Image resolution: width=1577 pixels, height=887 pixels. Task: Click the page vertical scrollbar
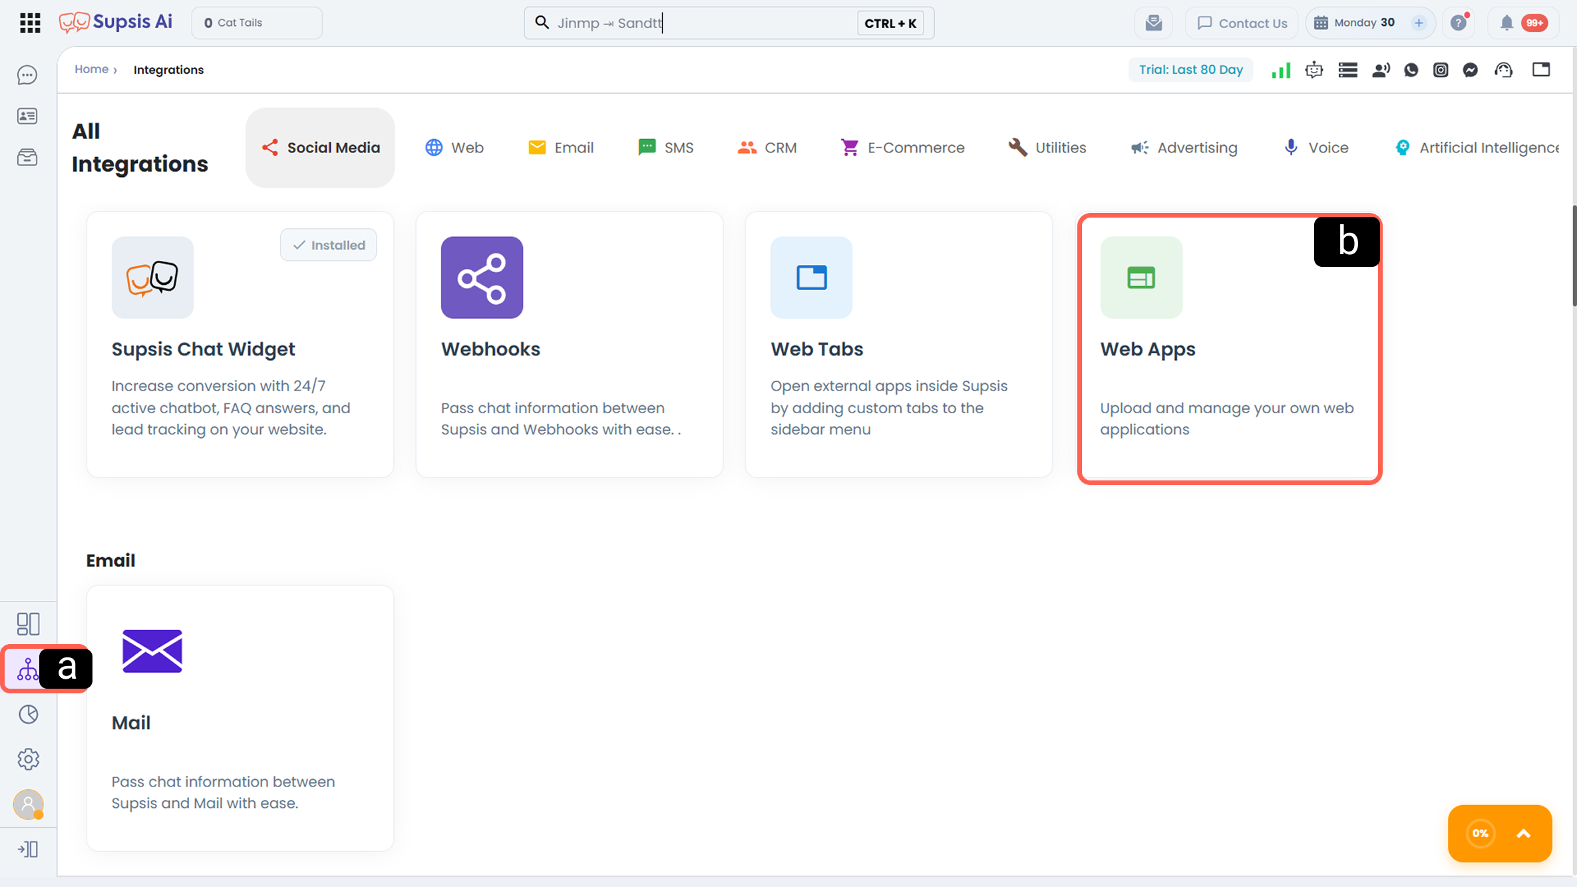pos(1574,256)
